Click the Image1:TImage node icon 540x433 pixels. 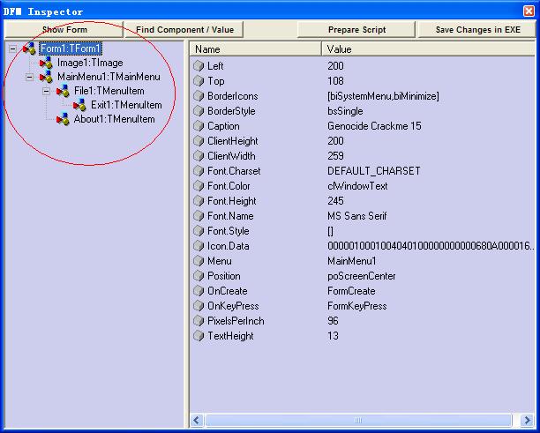click(x=46, y=63)
